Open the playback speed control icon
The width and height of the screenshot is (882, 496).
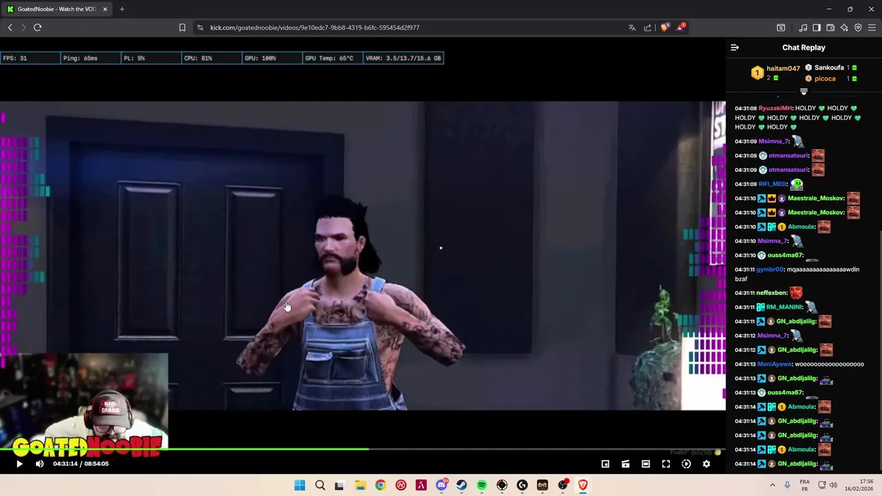click(x=686, y=464)
